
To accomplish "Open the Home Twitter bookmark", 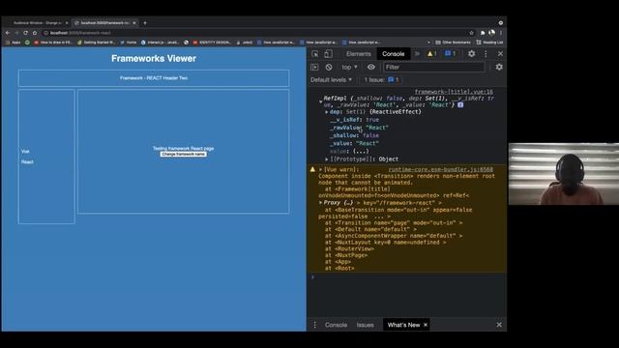I will tap(129, 43).
